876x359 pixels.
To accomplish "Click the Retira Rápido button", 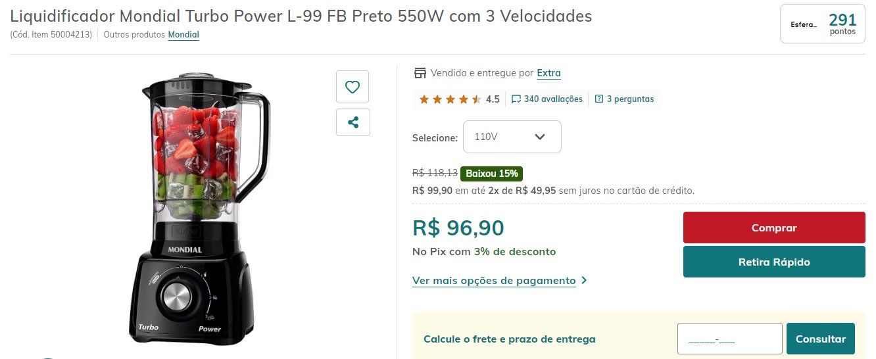I will point(774,262).
